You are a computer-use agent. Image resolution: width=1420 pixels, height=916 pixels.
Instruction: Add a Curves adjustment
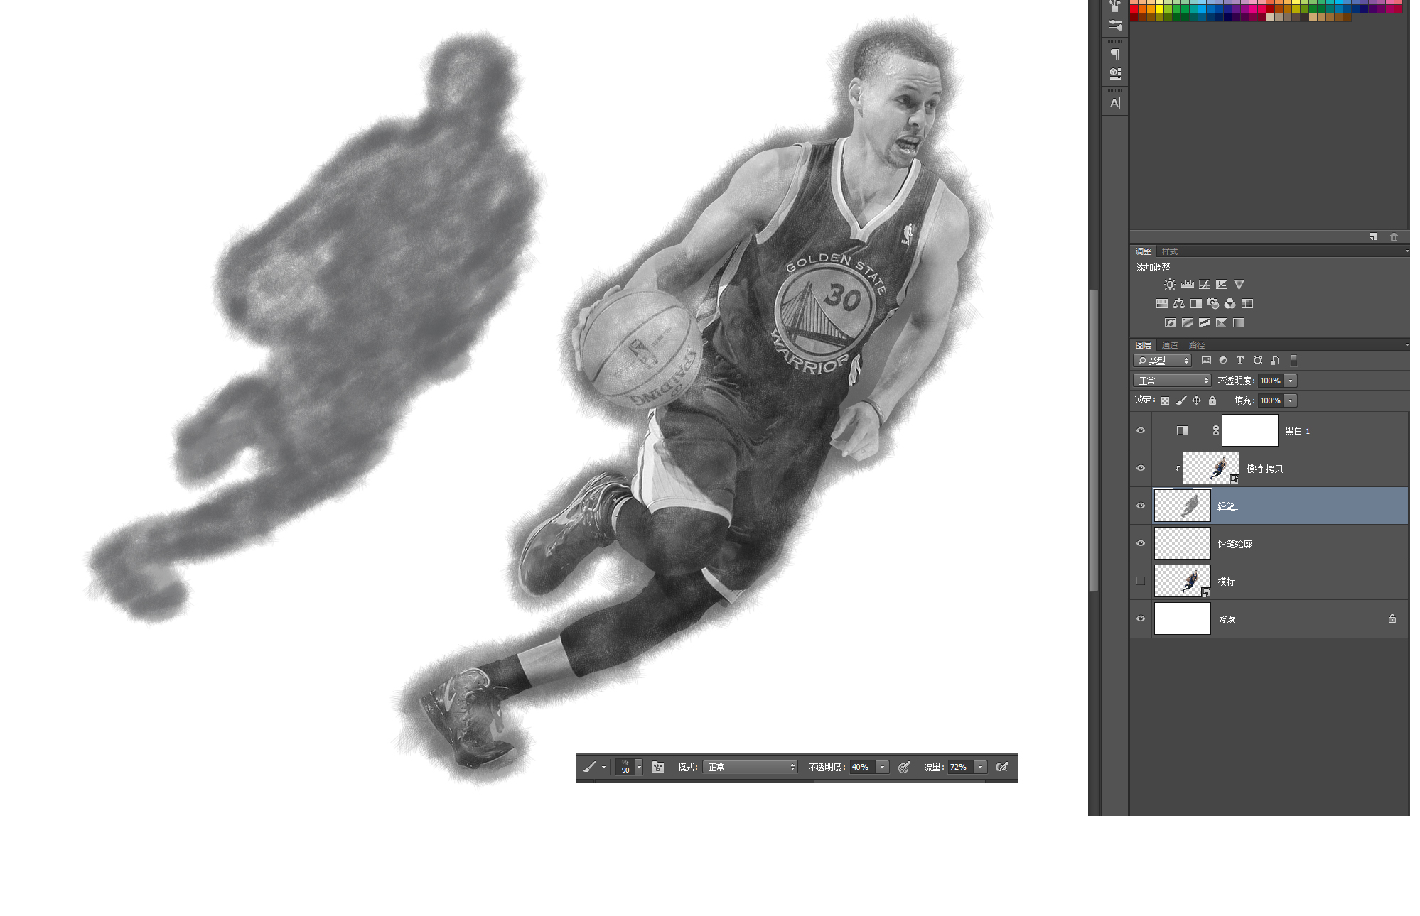tap(1205, 285)
